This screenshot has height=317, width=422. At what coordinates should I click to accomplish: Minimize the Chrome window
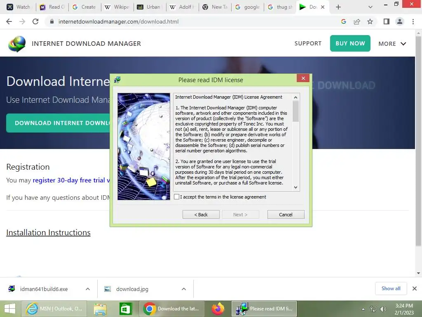385,4
